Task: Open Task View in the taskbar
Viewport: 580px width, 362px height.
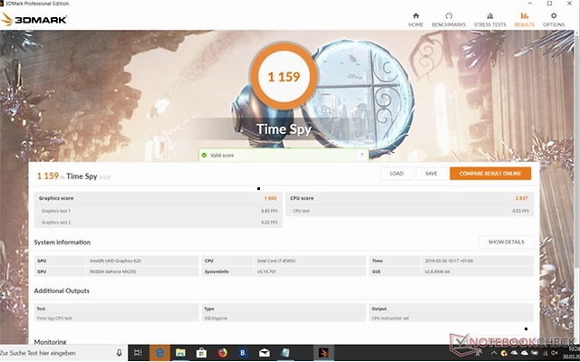Action: (138, 353)
